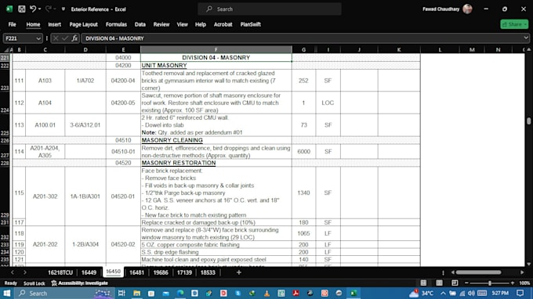Click the green Share button
533x299 pixels.
[x=514, y=24]
